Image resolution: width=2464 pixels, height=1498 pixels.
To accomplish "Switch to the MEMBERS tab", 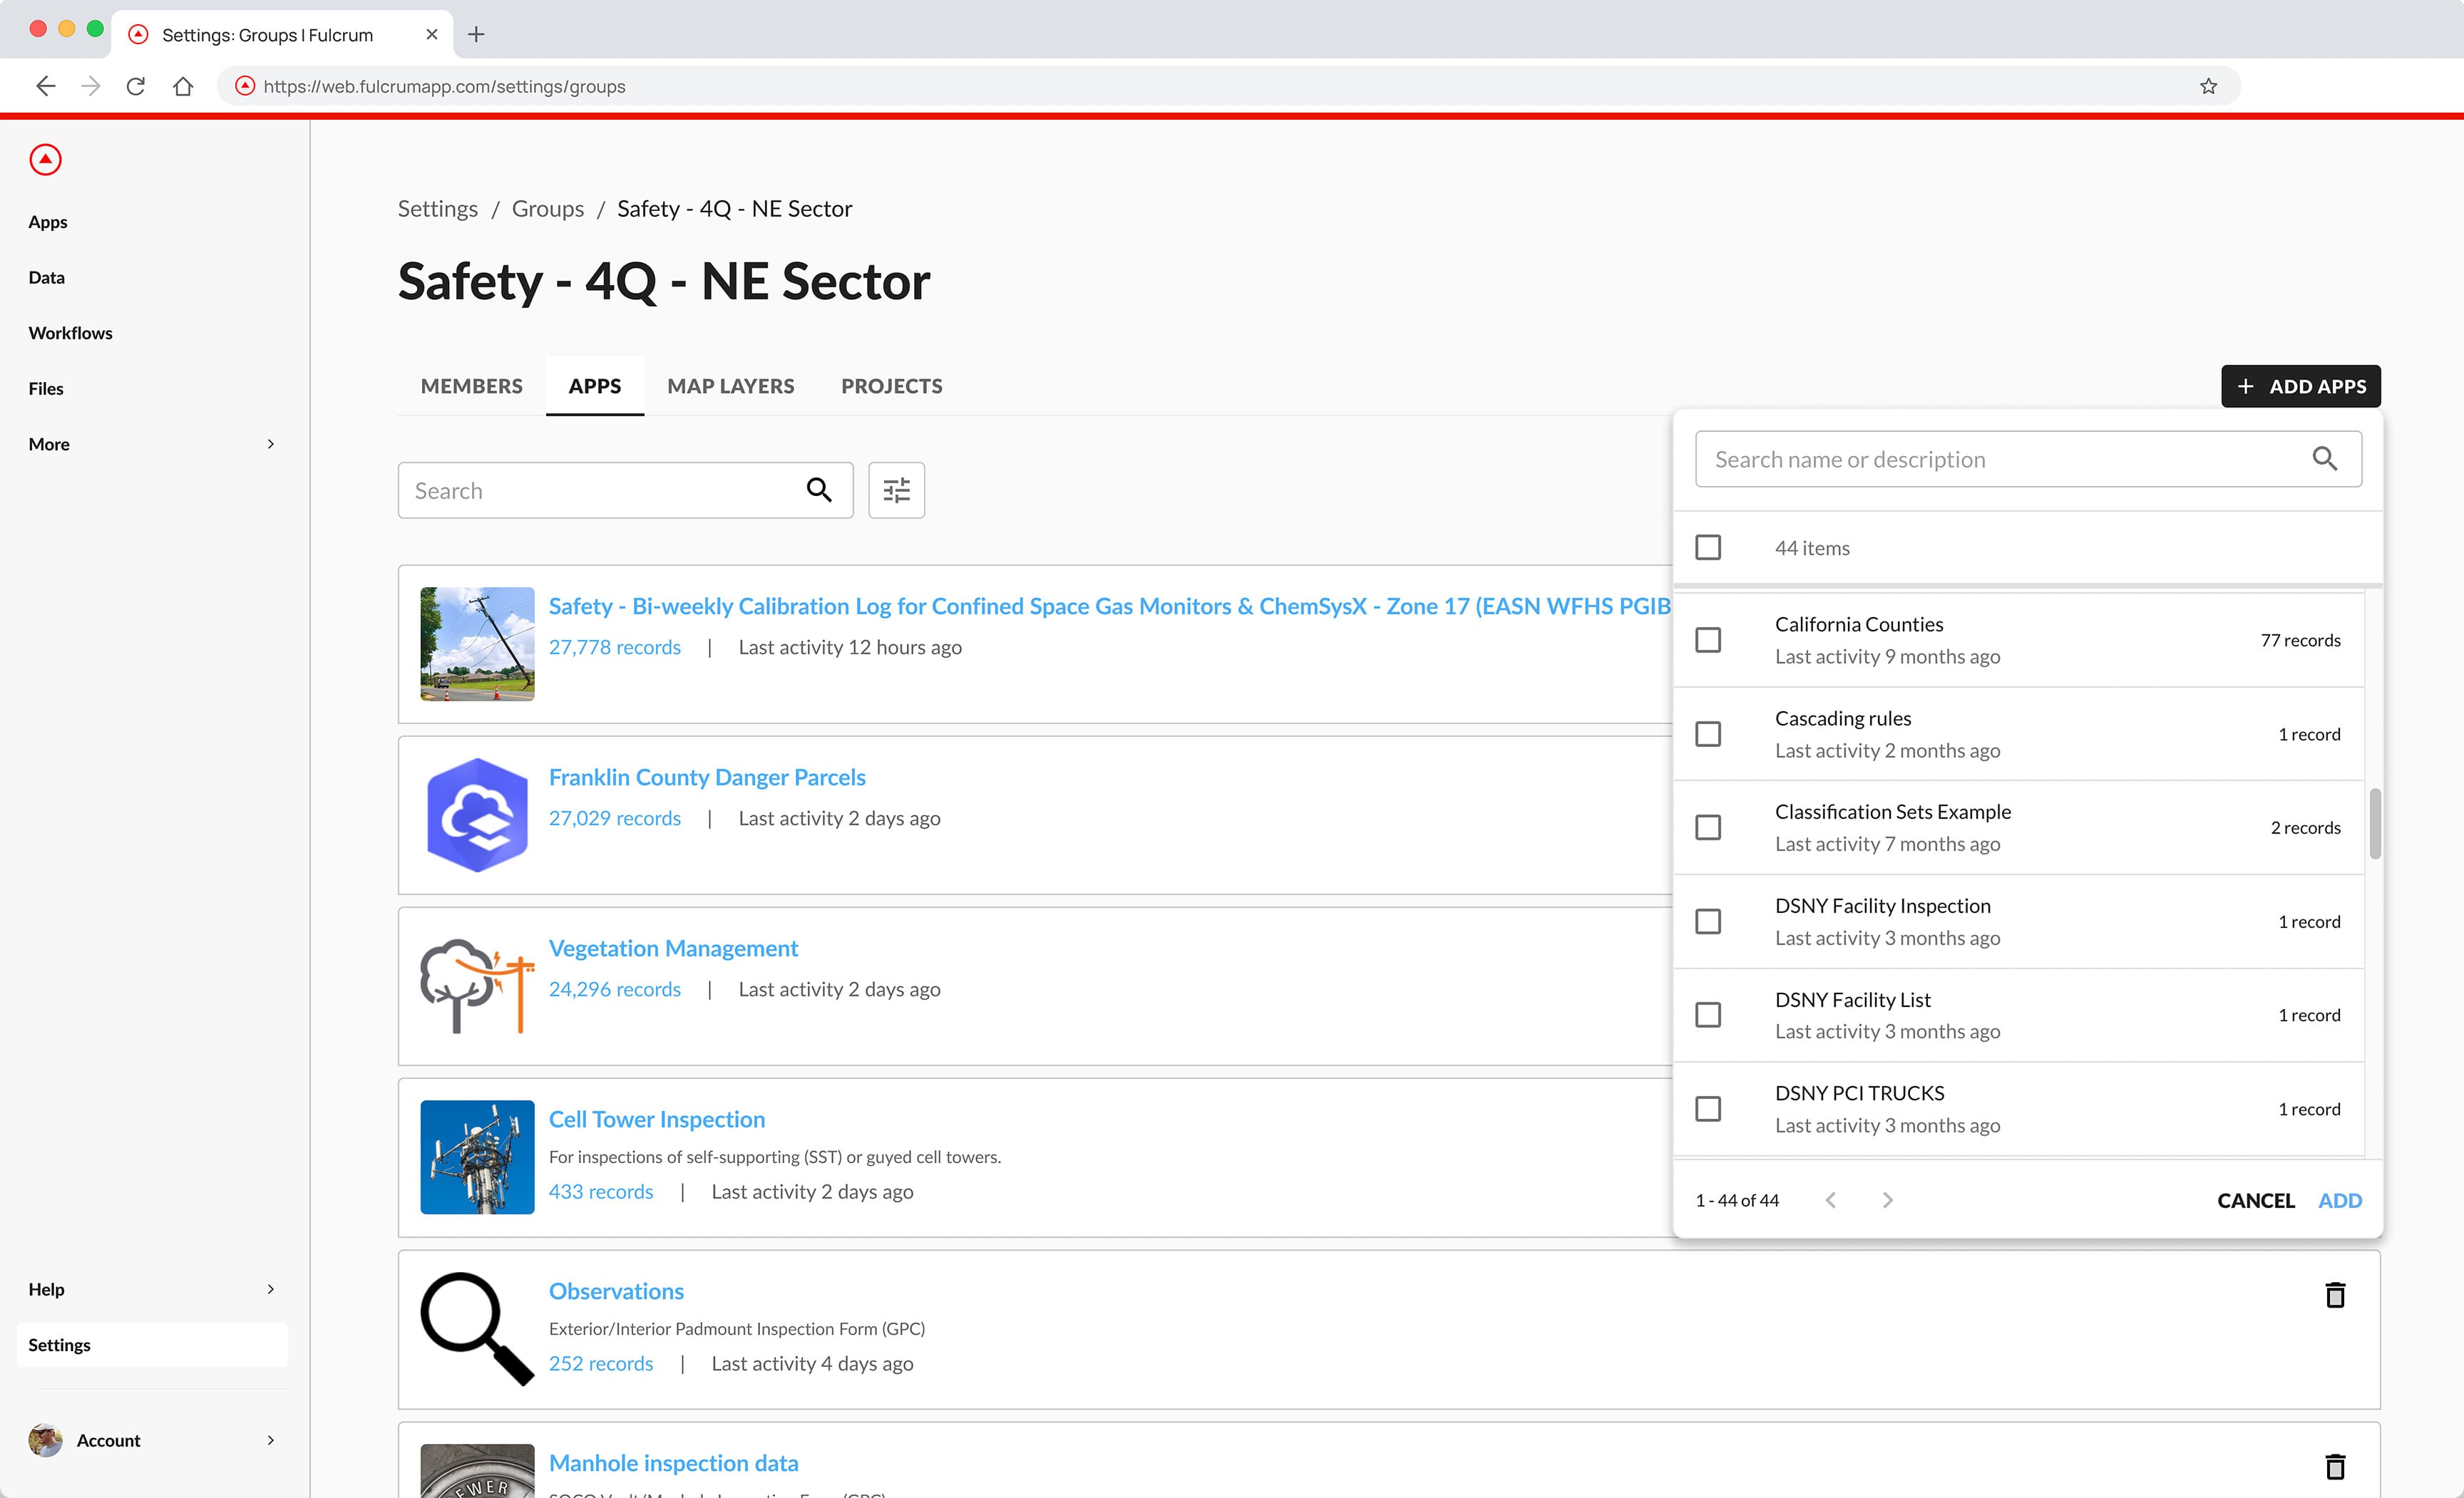I will coord(471,386).
